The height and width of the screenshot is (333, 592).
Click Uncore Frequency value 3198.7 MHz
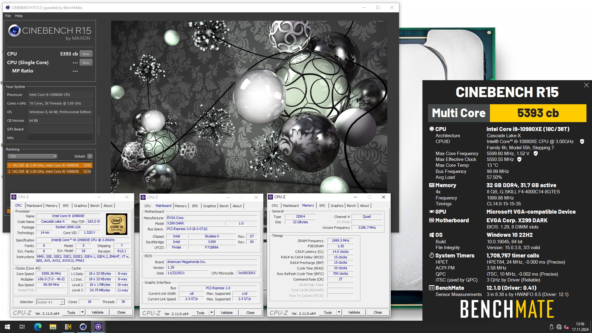click(x=367, y=228)
